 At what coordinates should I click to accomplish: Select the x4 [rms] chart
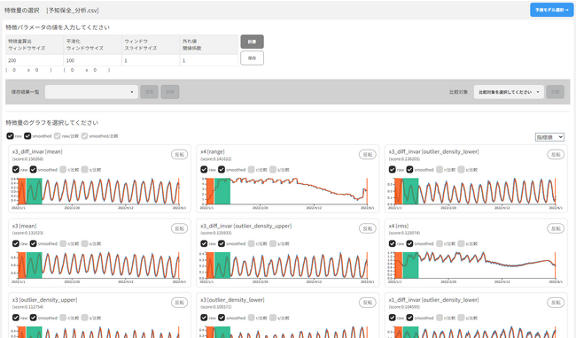point(476,267)
